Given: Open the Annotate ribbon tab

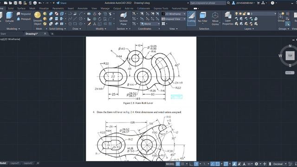Looking at the screenshot, I should point(83,8).
